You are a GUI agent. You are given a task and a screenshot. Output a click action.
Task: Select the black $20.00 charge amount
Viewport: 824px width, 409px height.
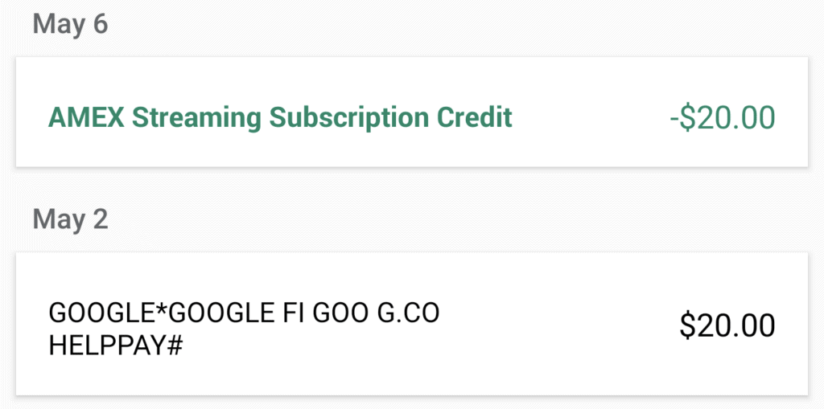[727, 325]
